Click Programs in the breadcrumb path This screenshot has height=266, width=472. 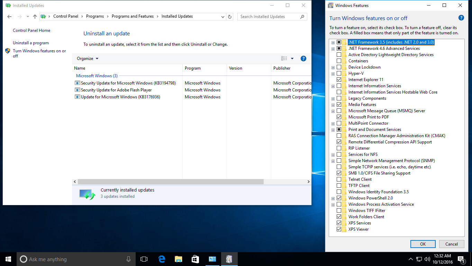point(95,16)
